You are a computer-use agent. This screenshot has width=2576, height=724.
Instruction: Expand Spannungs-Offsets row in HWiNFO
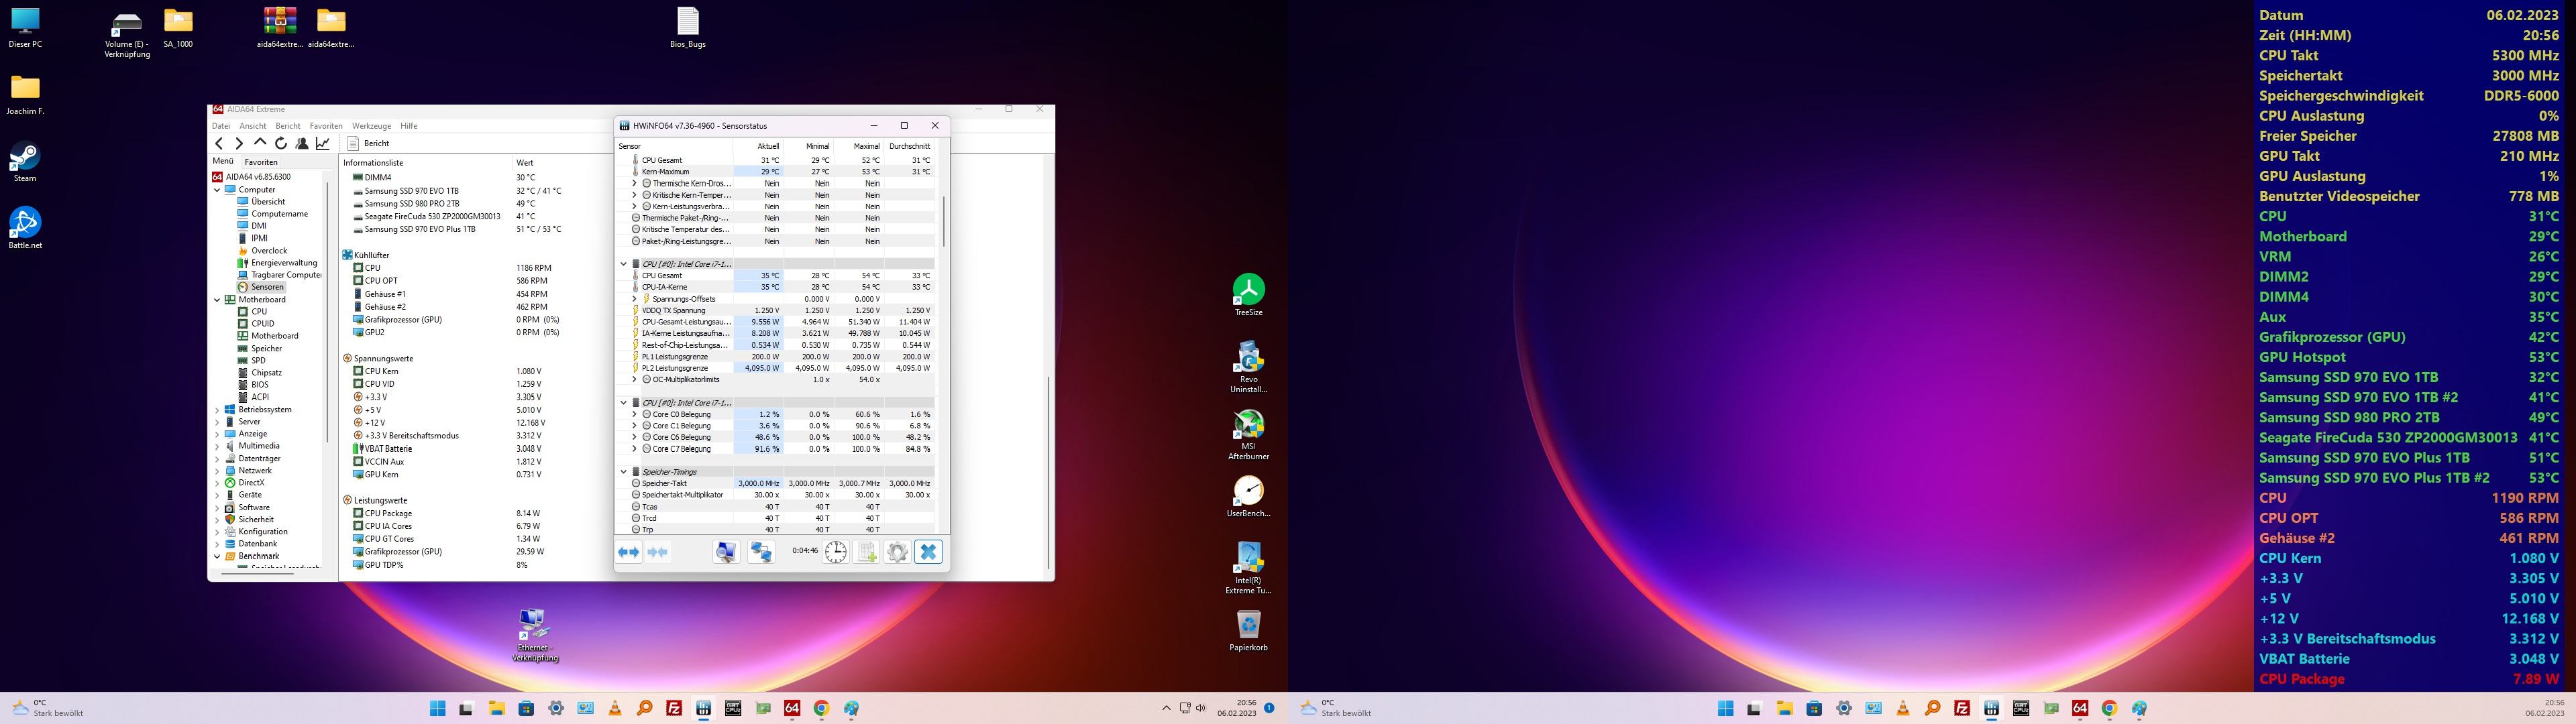click(634, 299)
